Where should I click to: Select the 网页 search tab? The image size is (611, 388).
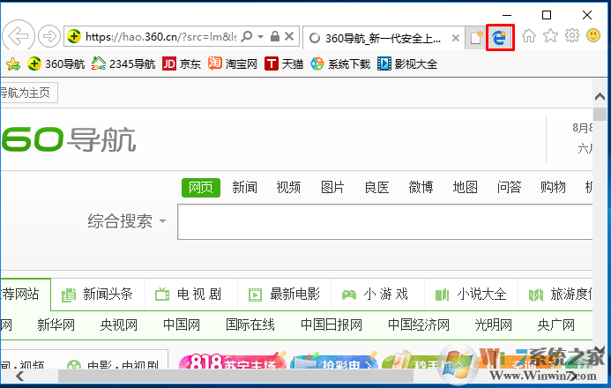(201, 187)
